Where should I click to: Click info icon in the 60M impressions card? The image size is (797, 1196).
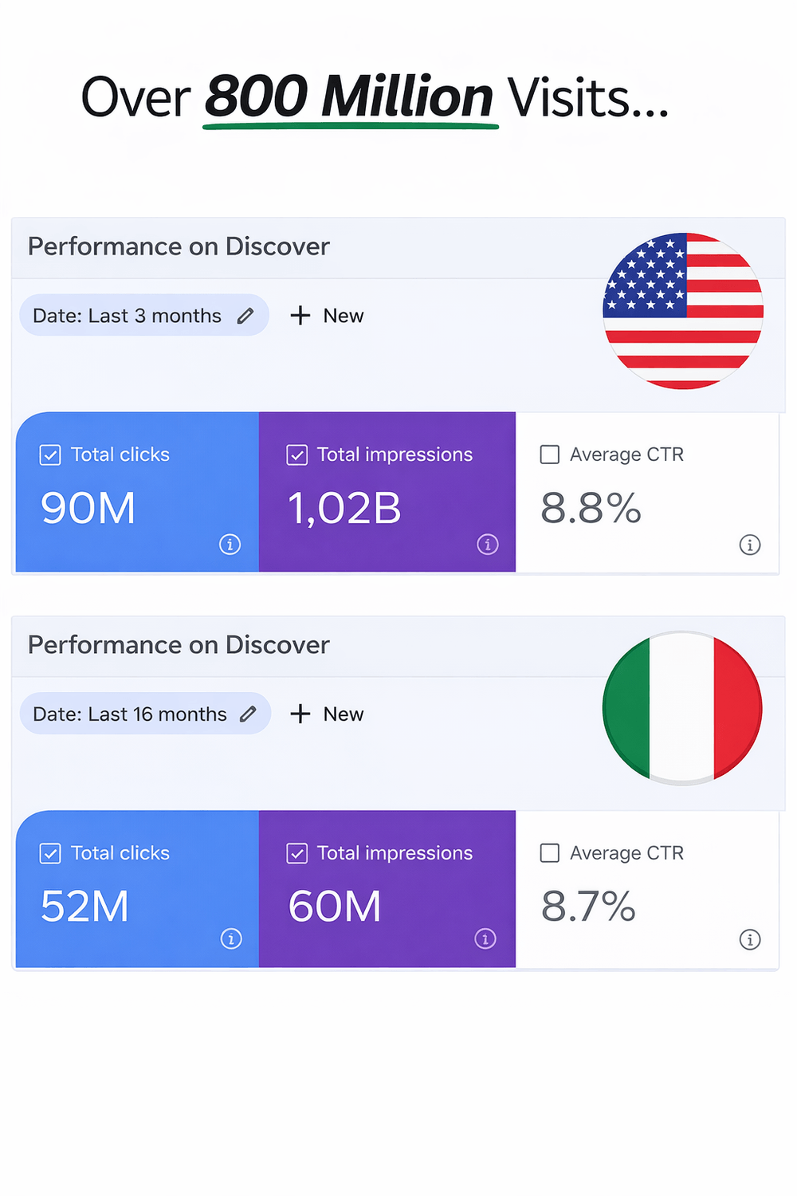[485, 939]
